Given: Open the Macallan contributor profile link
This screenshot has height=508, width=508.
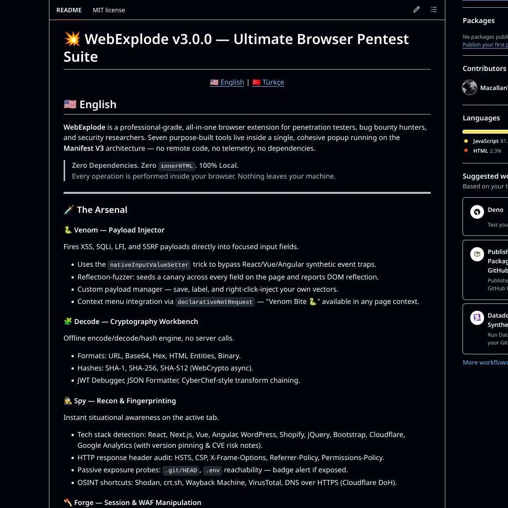Looking at the screenshot, I should tap(494, 88).
